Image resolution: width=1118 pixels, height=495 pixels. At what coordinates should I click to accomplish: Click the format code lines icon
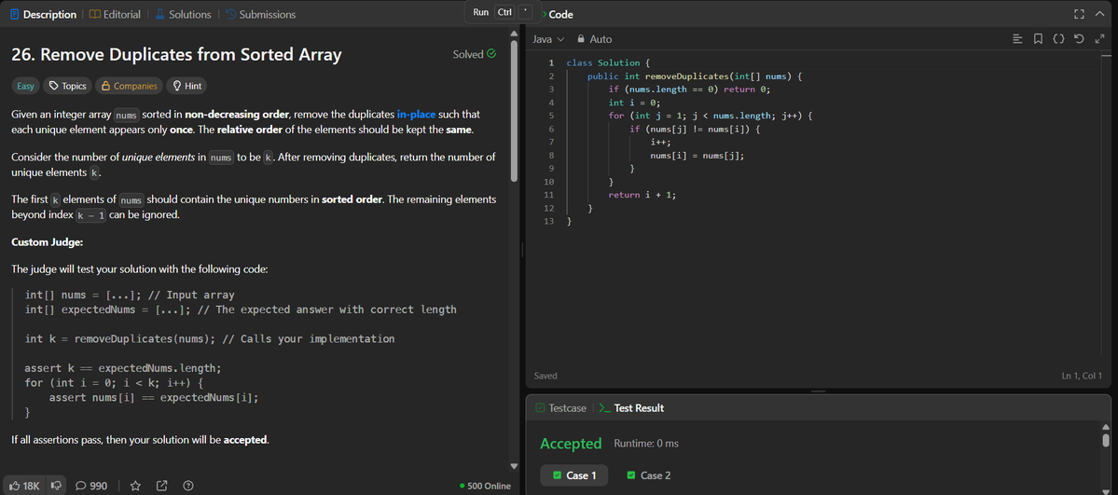(x=1017, y=39)
